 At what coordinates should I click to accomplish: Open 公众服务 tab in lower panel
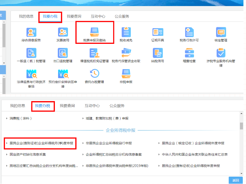click(x=117, y=106)
